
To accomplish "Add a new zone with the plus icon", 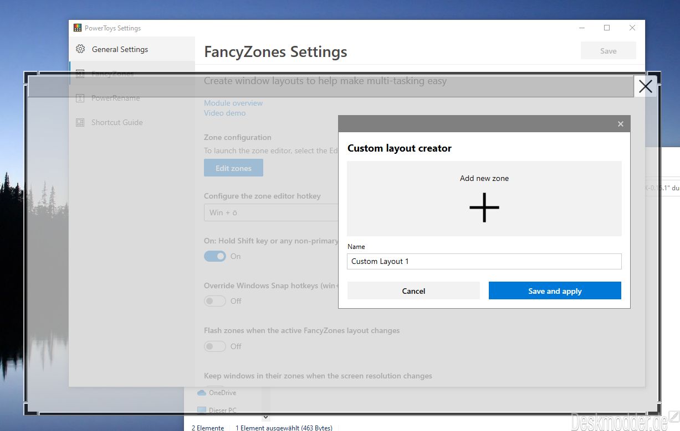I will pyautogui.click(x=484, y=207).
